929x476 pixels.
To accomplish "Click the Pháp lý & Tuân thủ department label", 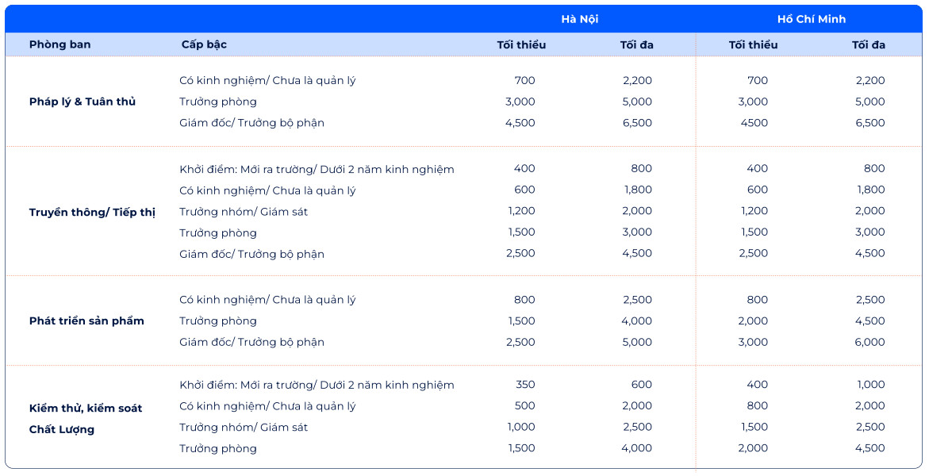I will (x=83, y=102).
